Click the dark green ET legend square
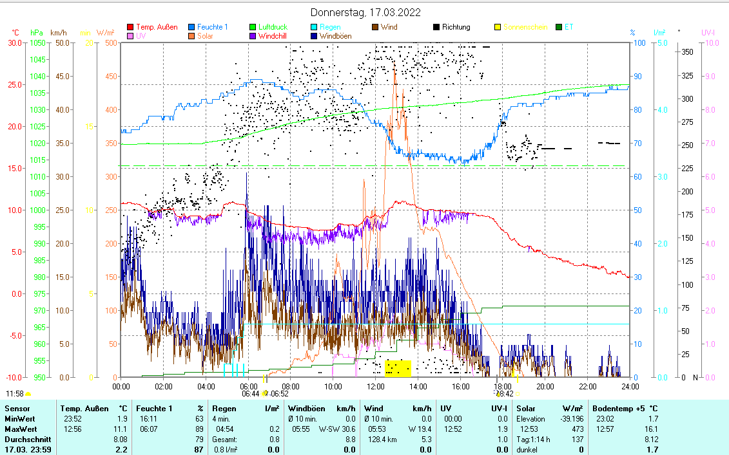This screenshot has height=455, width=729. tap(558, 27)
